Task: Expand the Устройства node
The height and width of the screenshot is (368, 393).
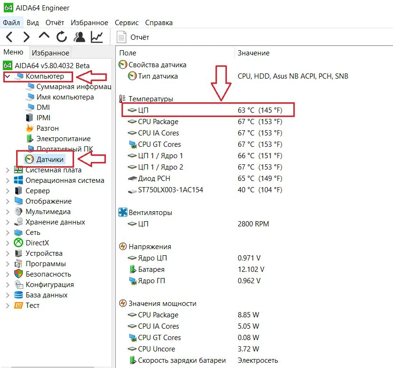Action: (8, 253)
